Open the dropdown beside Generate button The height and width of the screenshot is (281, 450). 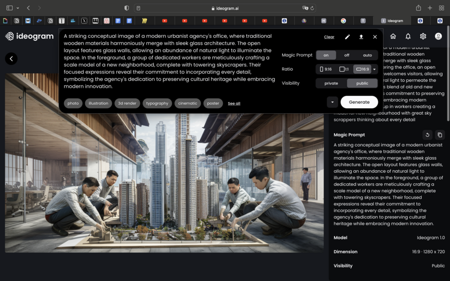[332, 102]
